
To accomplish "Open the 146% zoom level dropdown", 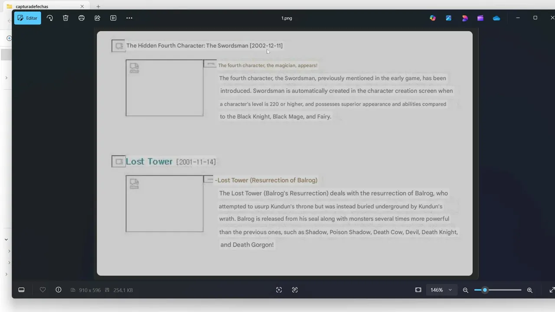I will point(441,290).
